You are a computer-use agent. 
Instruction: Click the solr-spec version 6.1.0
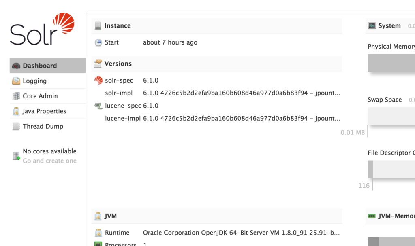coord(151,81)
